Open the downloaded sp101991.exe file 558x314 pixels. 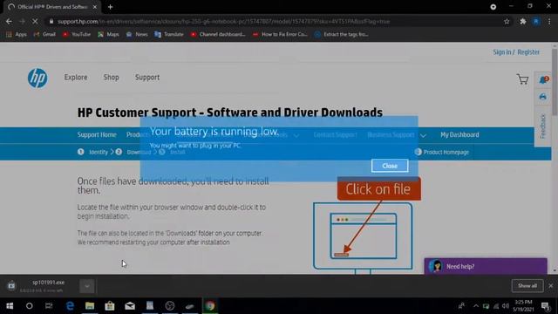click(x=48, y=283)
